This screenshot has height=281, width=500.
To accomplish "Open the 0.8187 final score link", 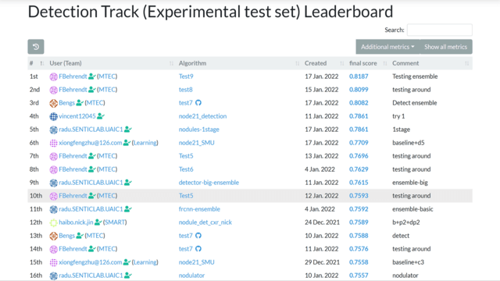I will tap(359, 76).
